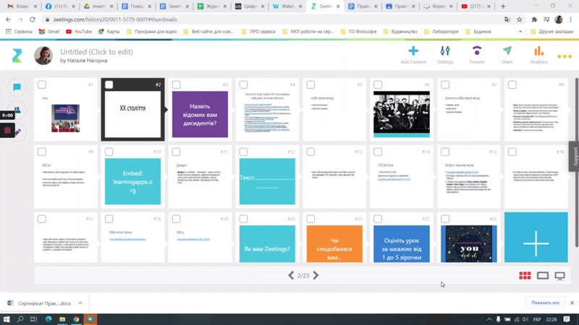Tick the checkbox on slide #1
Screen dimensions: 579x325
tap(42, 85)
